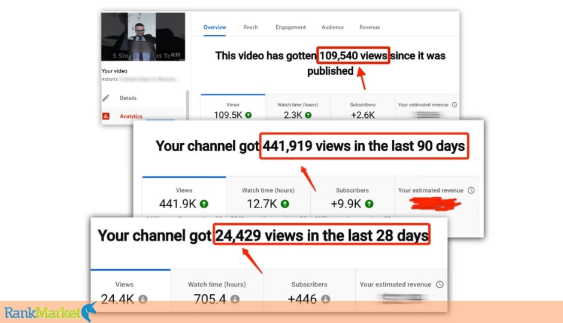Image resolution: width=563 pixels, height=323 pixels.
Task: Select Watch time 2.3K metric card
Action: tap(298, 107)
